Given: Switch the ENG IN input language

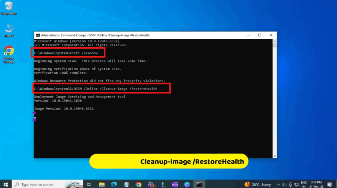Looking at the screenshot, I should pos(304,184).
